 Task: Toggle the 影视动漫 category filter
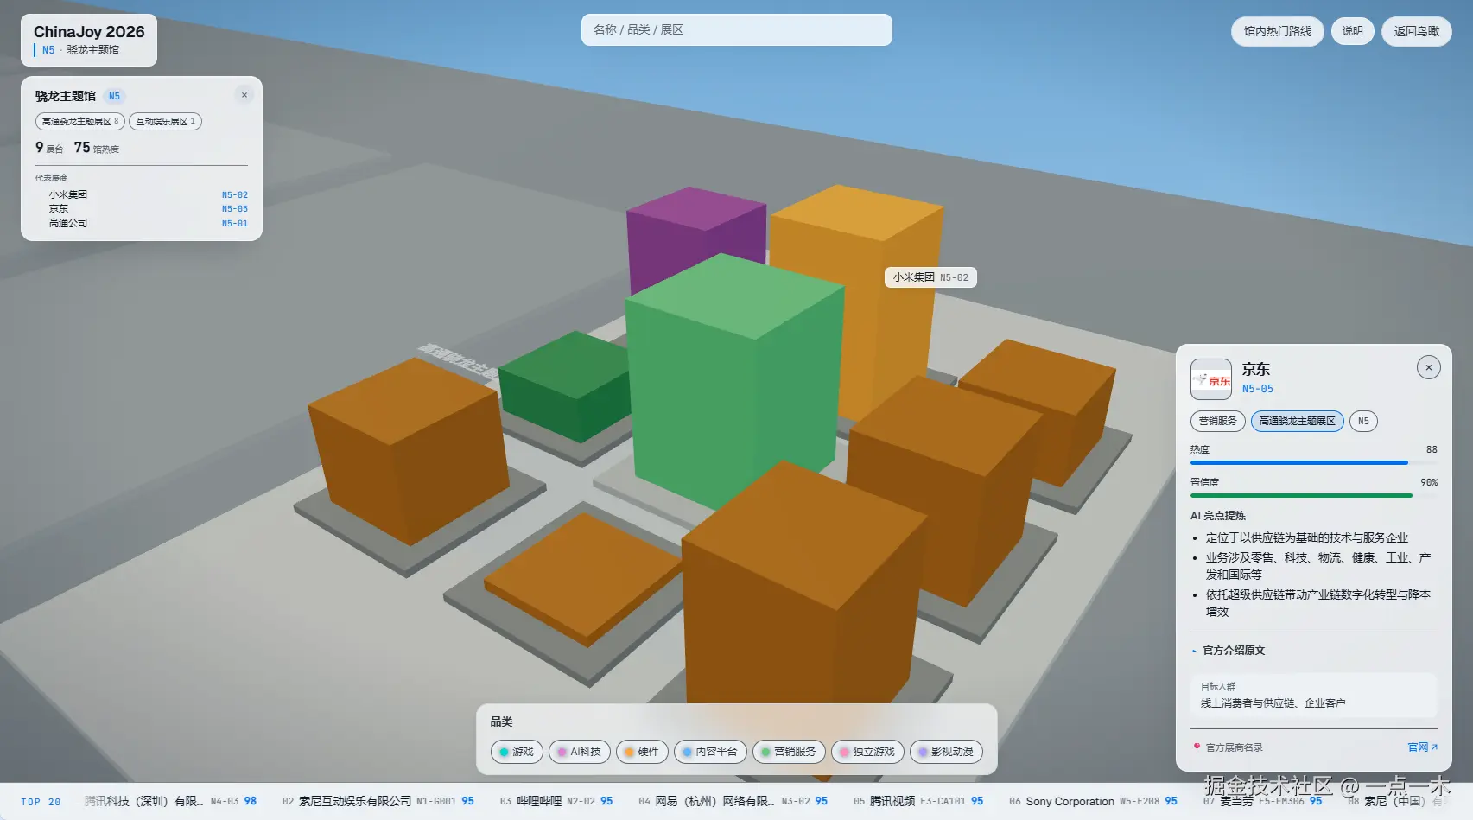click(x=946, y=752)
